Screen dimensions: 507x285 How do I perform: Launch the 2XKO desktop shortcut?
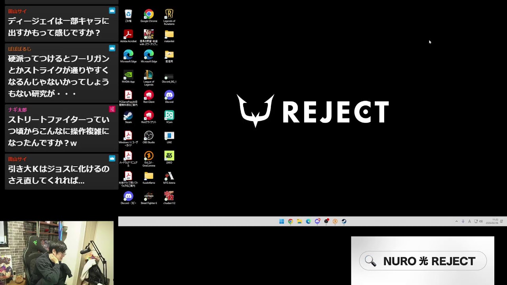pyautogui.click(x=169, y=157)
